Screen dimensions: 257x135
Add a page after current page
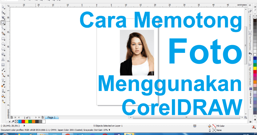43,117
